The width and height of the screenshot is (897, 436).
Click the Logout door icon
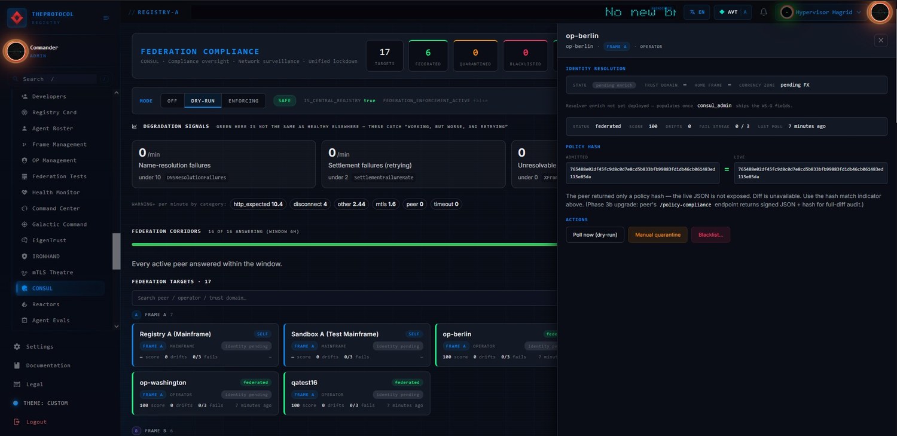click(x=17, y=422)
